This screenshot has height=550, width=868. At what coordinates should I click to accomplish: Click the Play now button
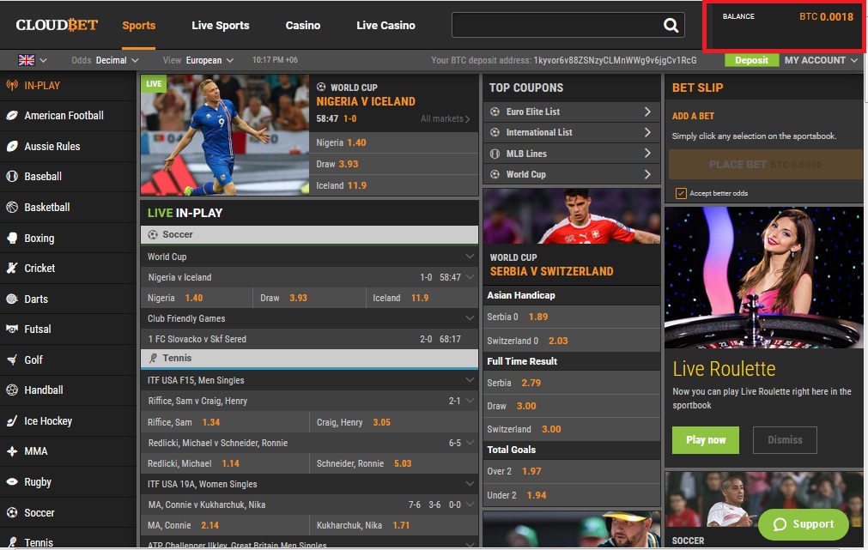(x=706, y=440)
